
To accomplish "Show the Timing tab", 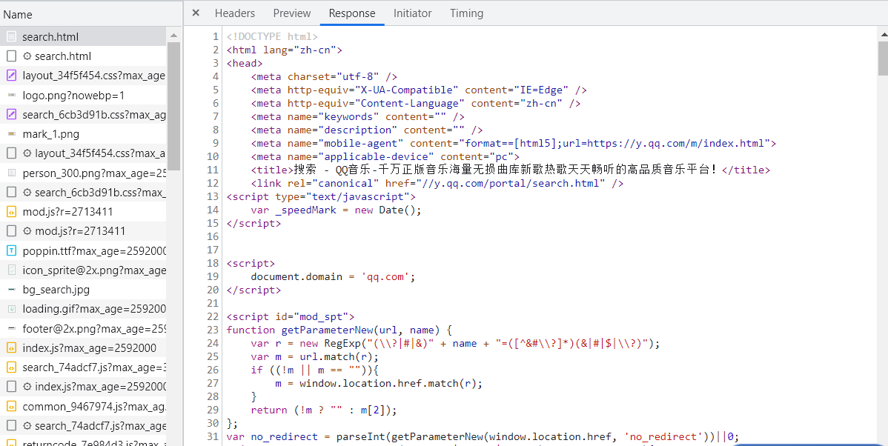I will pyautogui.click(x=467, y=13).
